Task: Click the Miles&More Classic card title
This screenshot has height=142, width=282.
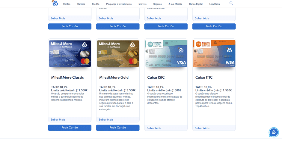Action: tap(67, 77)
